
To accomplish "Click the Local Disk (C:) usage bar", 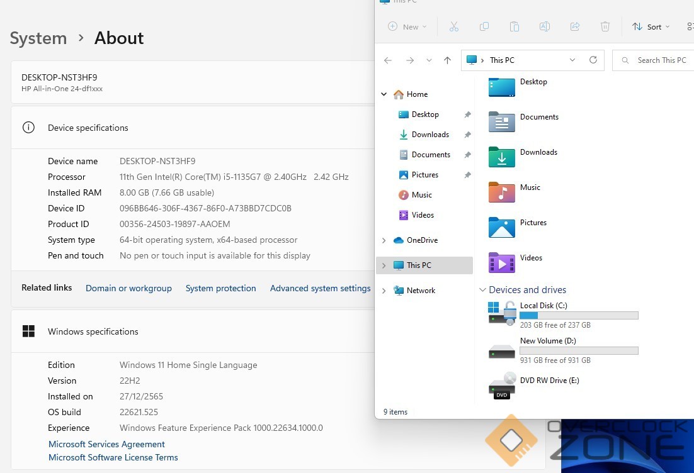I will pyautogui.click(x=579, y=316).
